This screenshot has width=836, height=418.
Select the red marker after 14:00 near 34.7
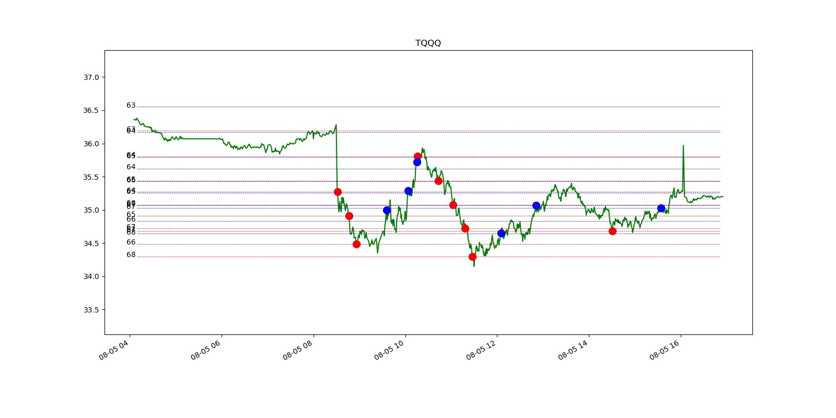coord(612,231)
